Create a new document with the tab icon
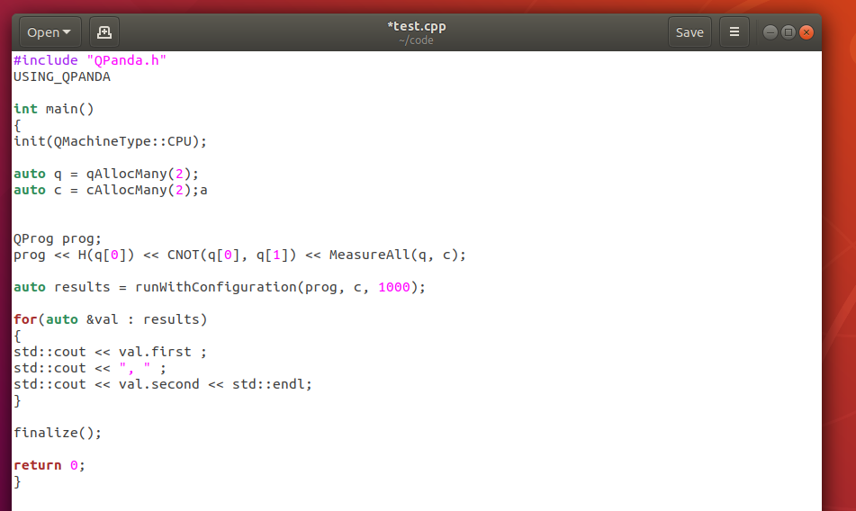This screenshot has height=511, width=856. [104, 32]
